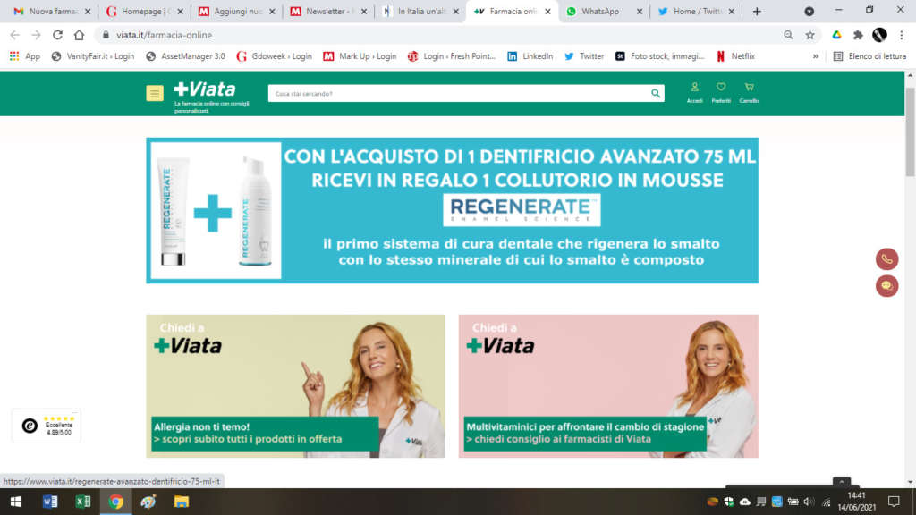Viewport: 916px width, 515px height.
Task: Open Excel from the taskbar
Action: coord(82,502)
